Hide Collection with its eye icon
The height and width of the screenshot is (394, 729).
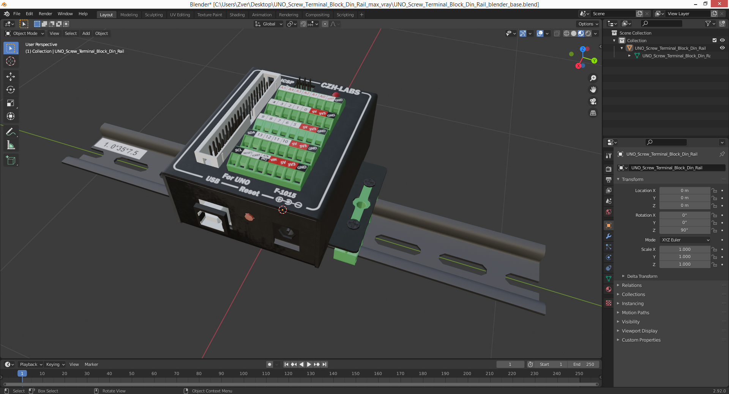click(722, 40)
